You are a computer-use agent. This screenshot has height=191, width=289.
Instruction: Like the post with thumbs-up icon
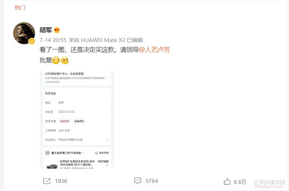227,182
